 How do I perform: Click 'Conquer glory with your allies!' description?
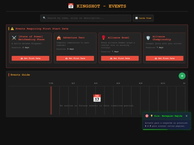tap(164, 44)
